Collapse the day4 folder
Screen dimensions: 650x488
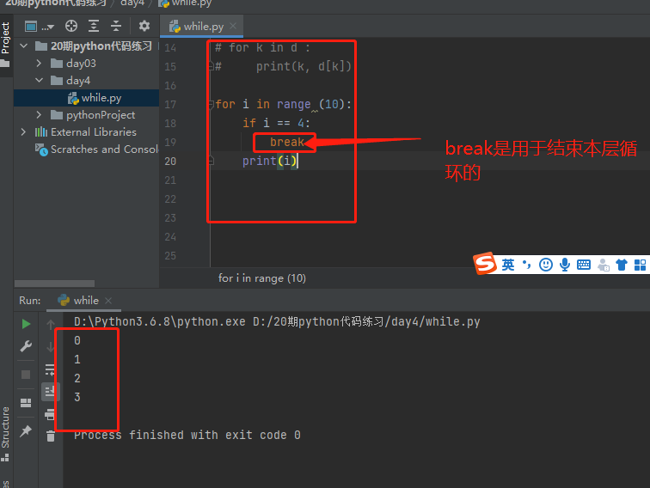click(x=39, y=80)
